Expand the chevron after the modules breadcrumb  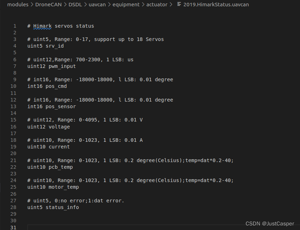32,5
